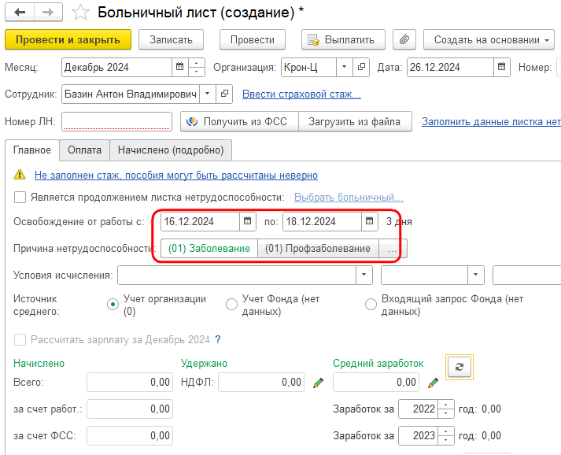561x455 pixels.
Task: Add document to favorites with star icon
Action: [x=80, y=13]
